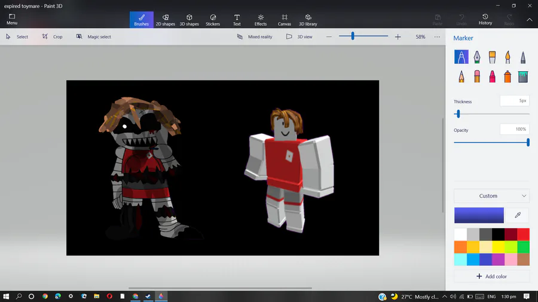Click the Add color button

click(x=491, y=276)
